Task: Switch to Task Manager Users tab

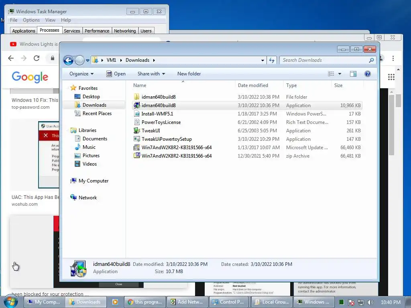Action: pyautogui.click(x=146, y=30)
